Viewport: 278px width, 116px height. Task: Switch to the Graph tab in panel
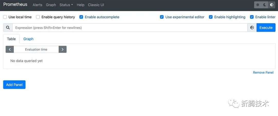click(x=28, y=39)
